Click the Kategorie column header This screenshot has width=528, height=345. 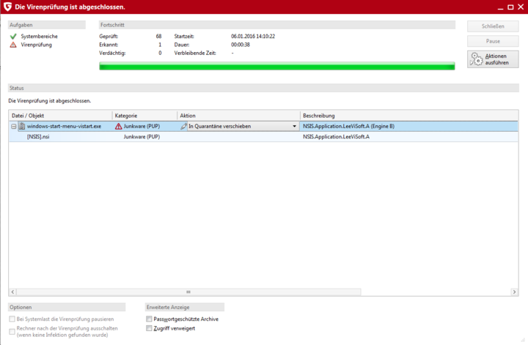pos(144,116)
